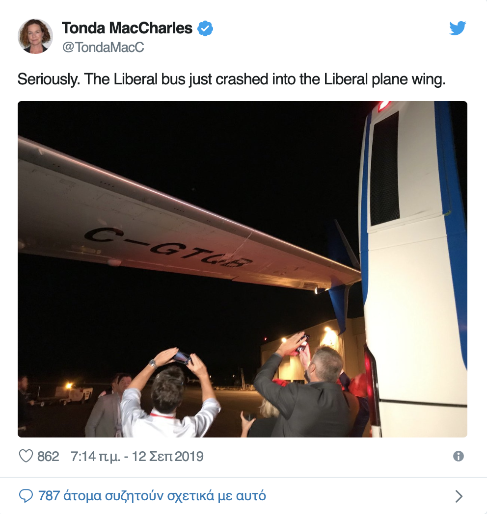Click the Tonda MacCharles display name
Image resolution: width=487 pixels, height=514 pixels.
click(127, 28)
